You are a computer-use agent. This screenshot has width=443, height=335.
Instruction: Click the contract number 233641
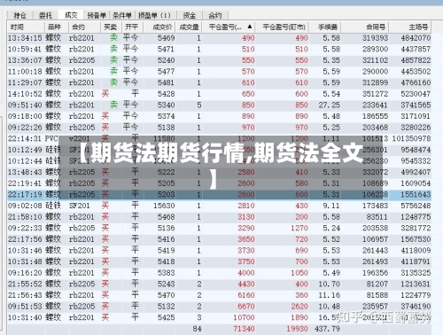[x=375, y=105]
